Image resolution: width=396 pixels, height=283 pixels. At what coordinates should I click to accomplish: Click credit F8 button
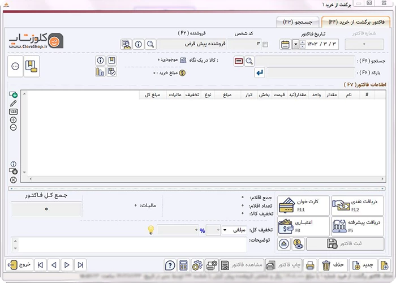tap(303, 226)
